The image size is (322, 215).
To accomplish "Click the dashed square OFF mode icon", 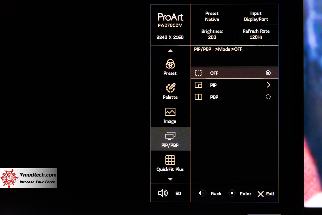I will point(198,73).
